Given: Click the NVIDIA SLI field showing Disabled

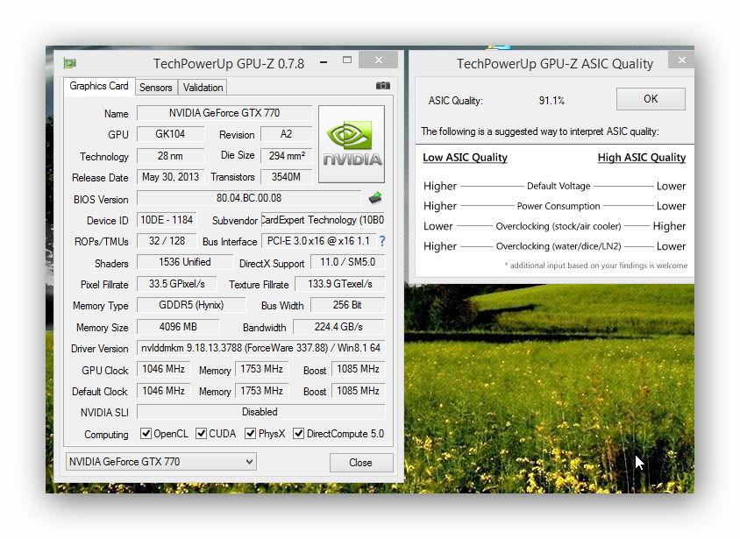Looking at the screenshot, I should tap(260, 412).
